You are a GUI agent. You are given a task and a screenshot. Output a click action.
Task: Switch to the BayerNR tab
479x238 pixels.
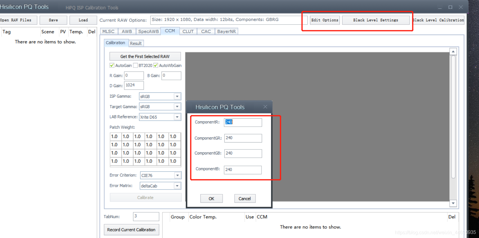pyautogui.click(x=226, y=31)
